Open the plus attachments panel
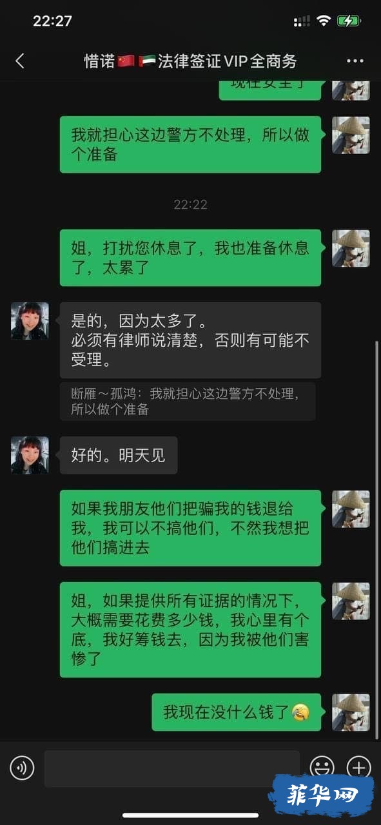 [359, 768]
